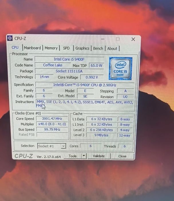Click the Model value E
Screen dimensions: 174x201
tap(85, 91)
